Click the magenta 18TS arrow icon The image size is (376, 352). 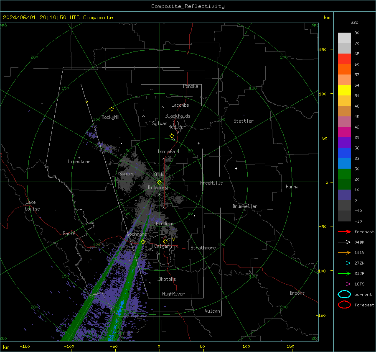click(x=344, y=284)
